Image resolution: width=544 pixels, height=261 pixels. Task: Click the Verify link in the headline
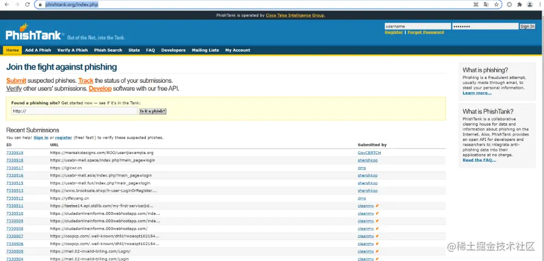pos(14,88)
